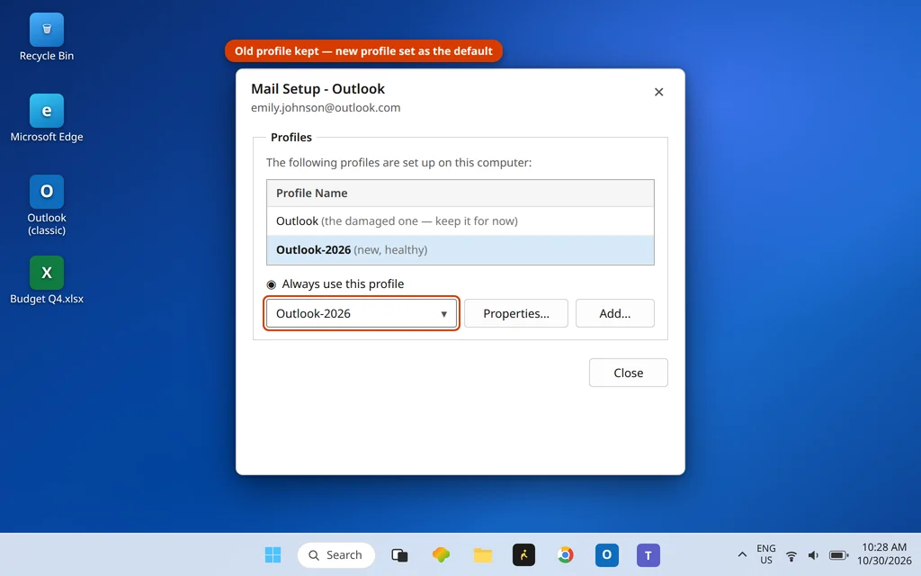Viewport: 921px width, 576px height.
Task: Open the Outlook (classic) desktop icon
Action: point(47,205)
